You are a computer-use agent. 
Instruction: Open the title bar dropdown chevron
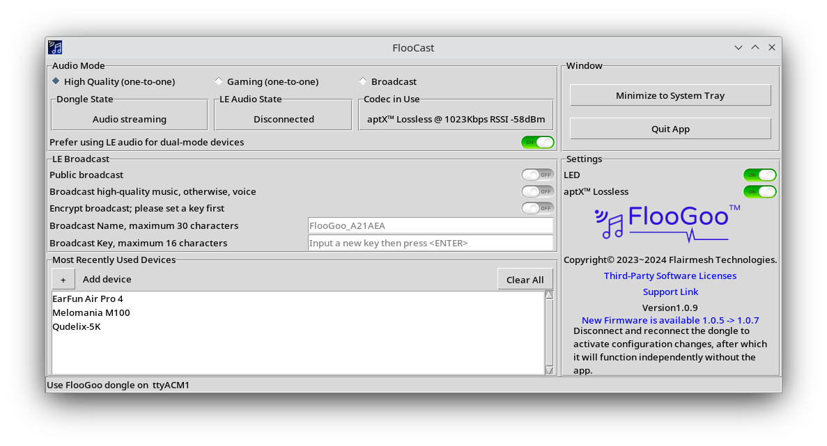click(x=739, y=47)
